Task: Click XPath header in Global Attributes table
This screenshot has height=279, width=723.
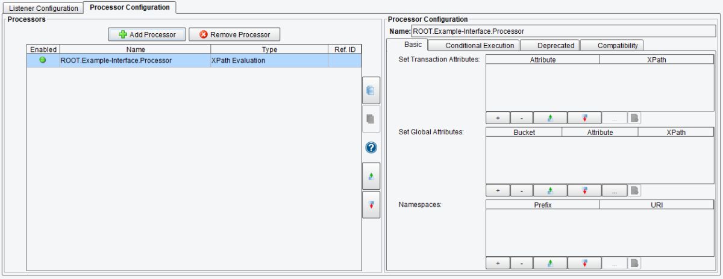Action: 676,132
